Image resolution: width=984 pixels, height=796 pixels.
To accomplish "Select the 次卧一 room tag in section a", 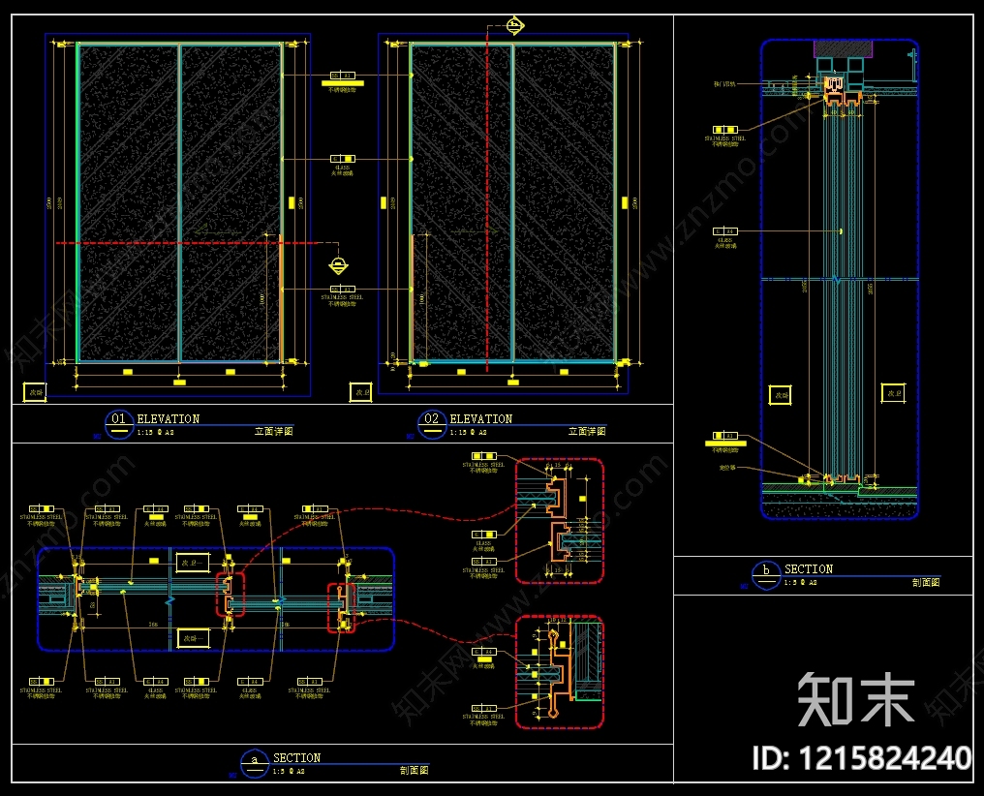I will pyautogui.click(x=193, y=638).
